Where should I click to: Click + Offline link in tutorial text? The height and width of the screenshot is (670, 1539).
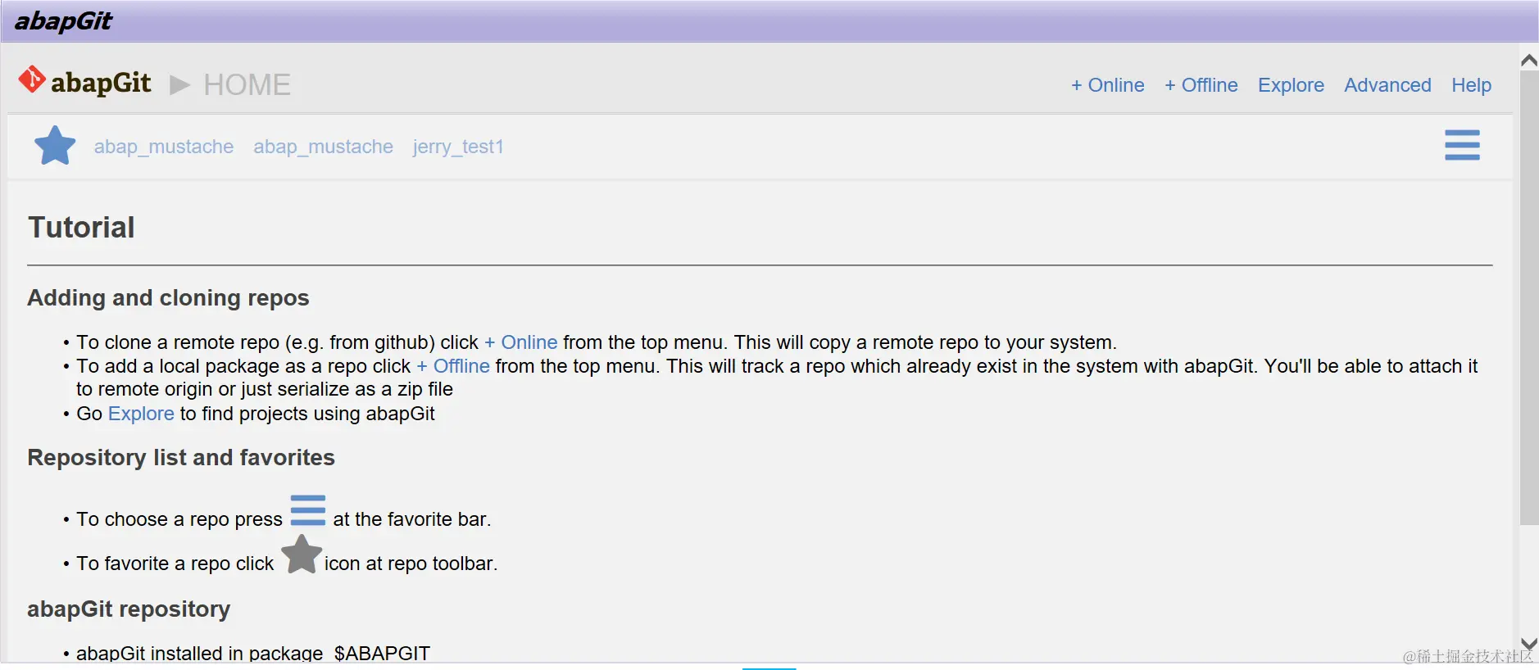pos(453,366)
